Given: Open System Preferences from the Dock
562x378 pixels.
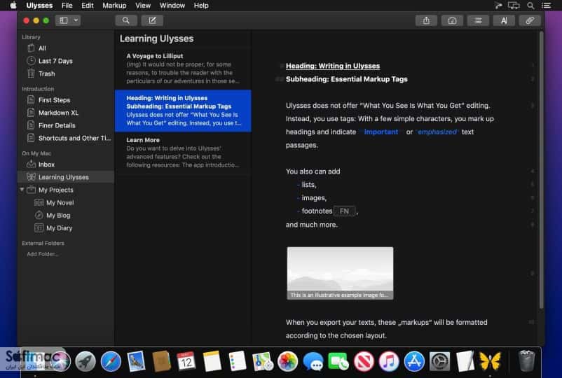Looking at the screenshot, I should tap(440, 361).
